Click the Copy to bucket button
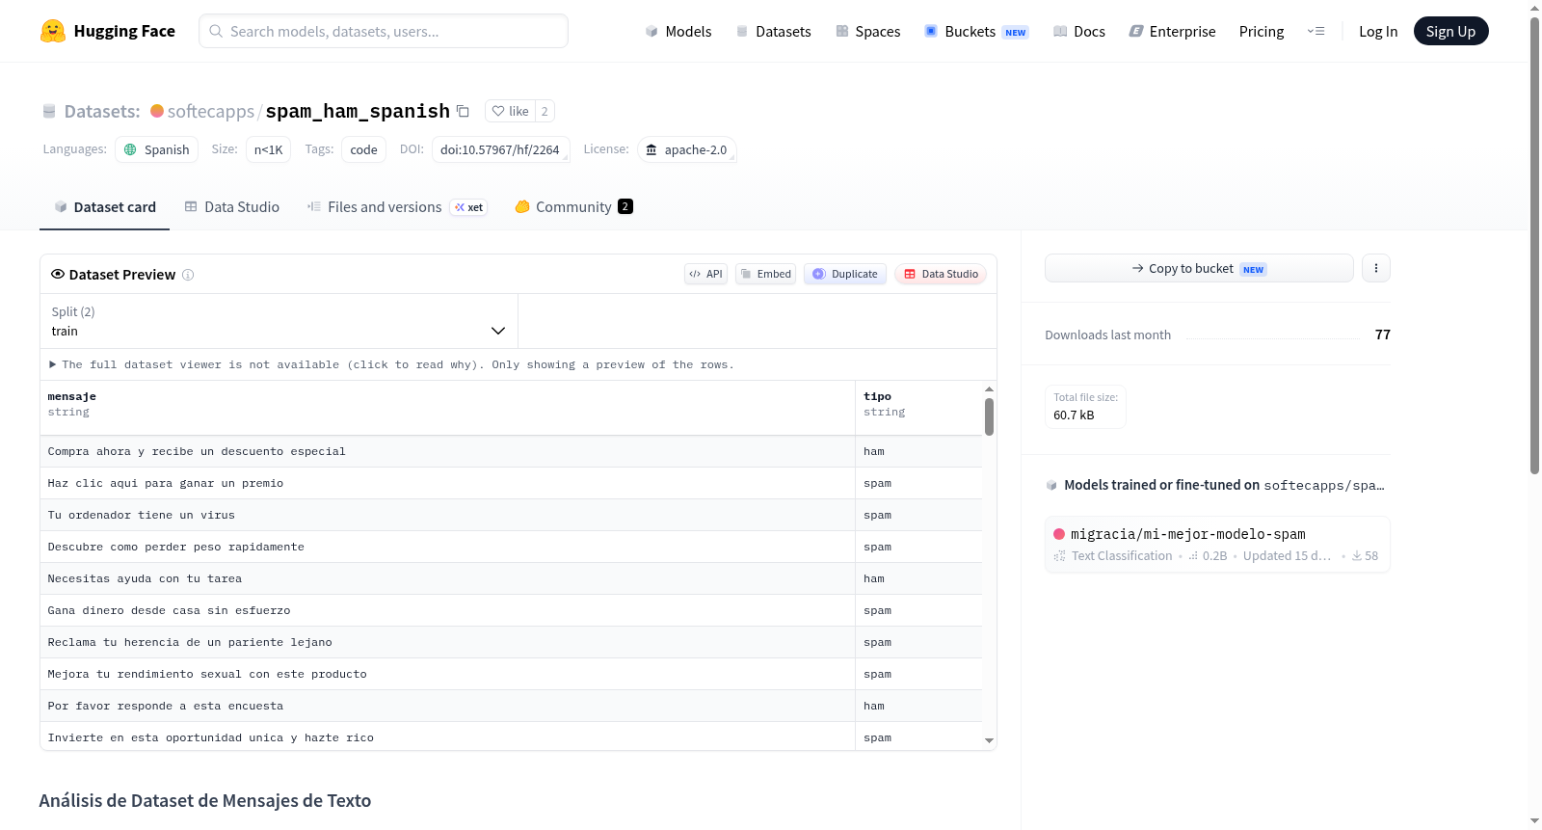Viewport: 1542px width, 830px height. 1199,268
